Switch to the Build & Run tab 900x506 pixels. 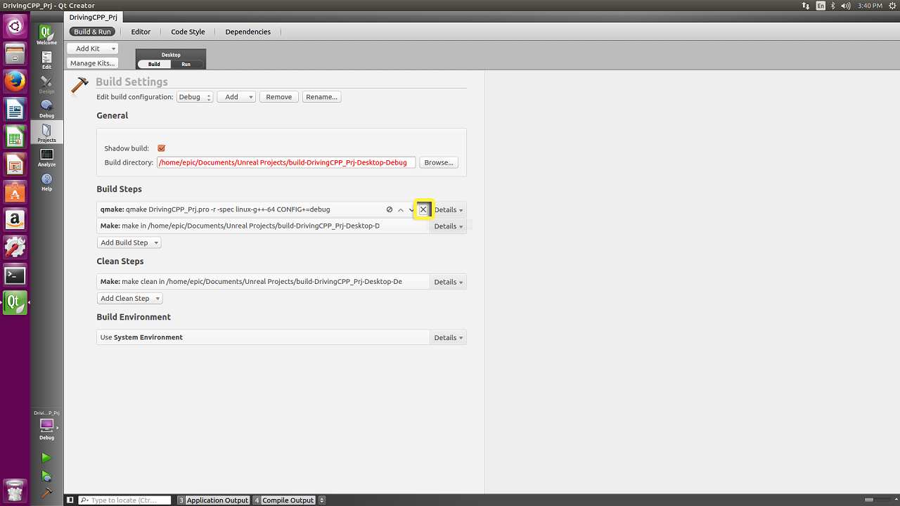92,32
